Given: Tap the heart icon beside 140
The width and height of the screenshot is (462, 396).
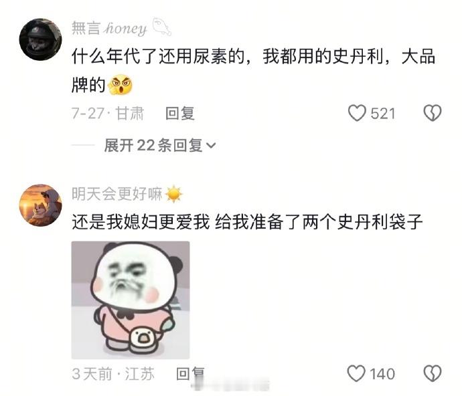Looking at the screenshot, I should (356, 374).
